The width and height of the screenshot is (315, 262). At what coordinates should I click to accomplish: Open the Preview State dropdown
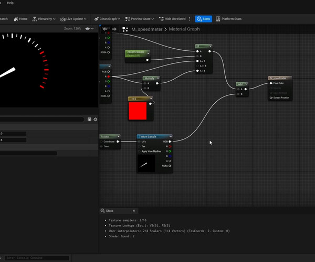point(140,19)
